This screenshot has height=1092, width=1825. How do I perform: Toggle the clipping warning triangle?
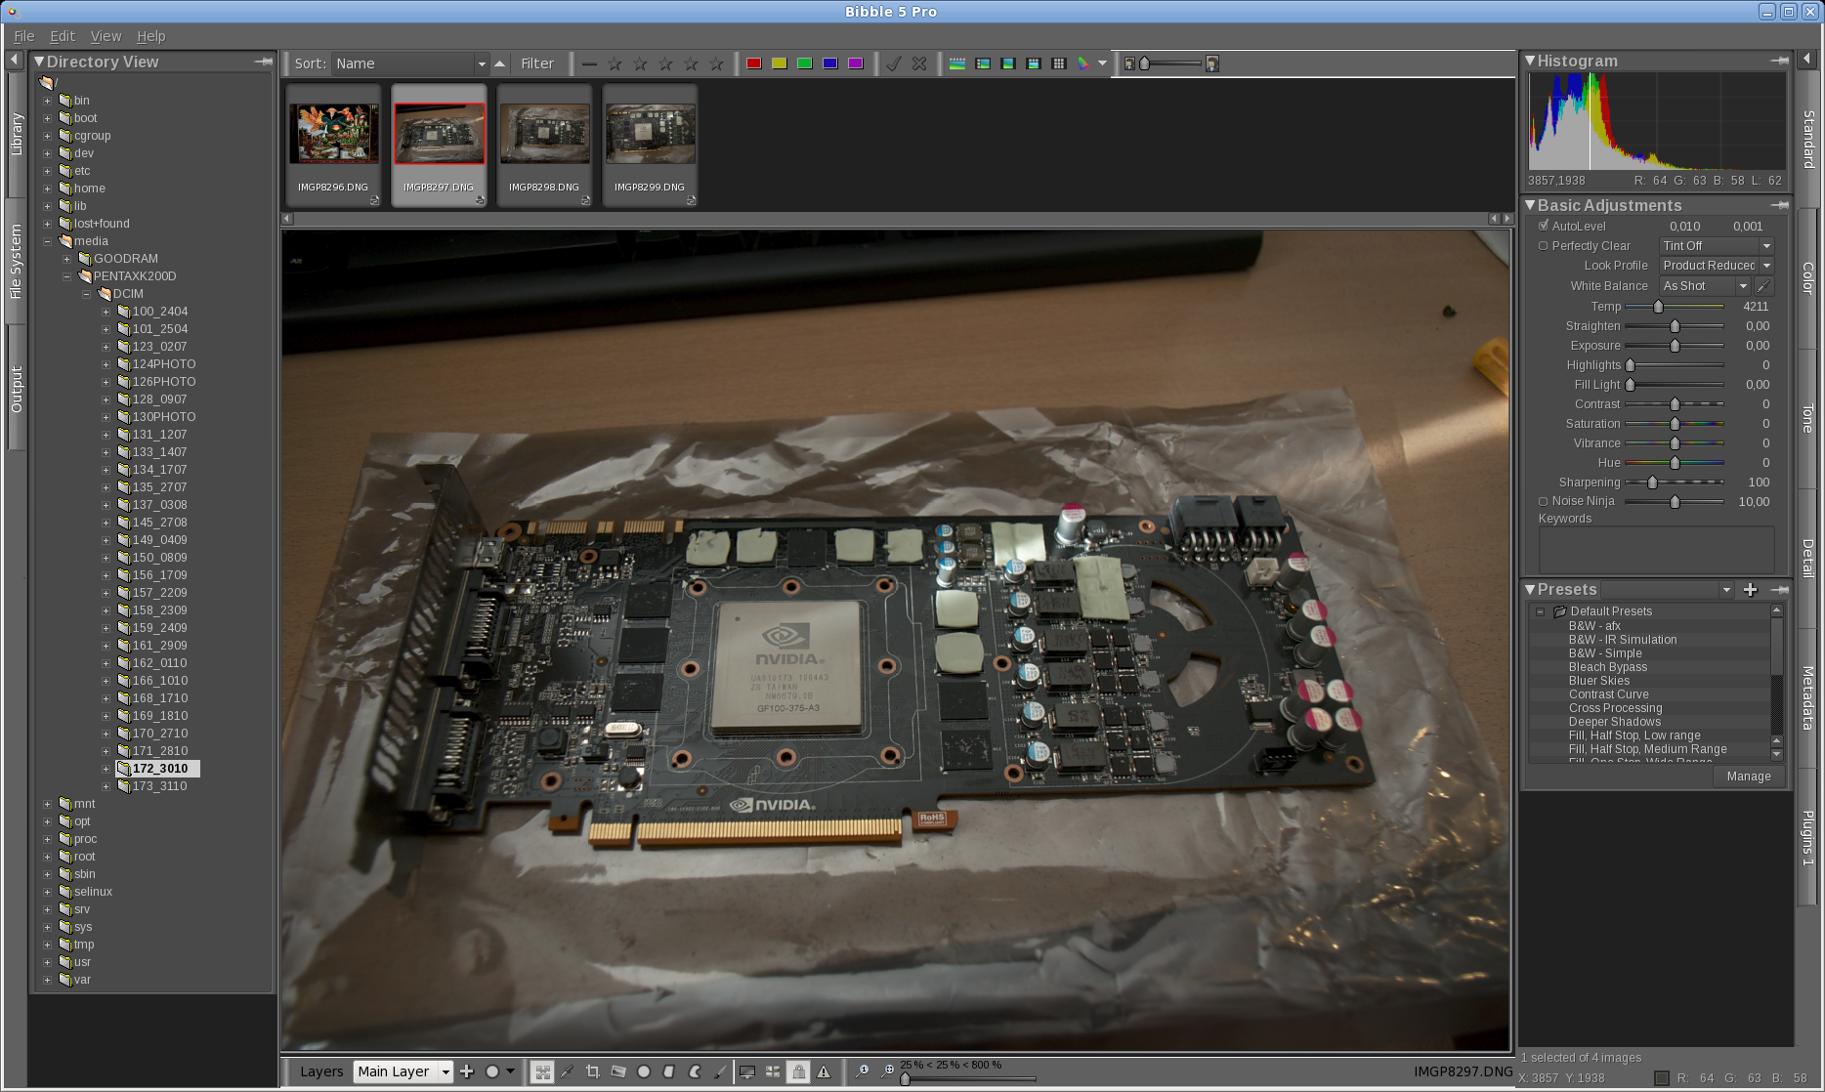pos(824,1071)
